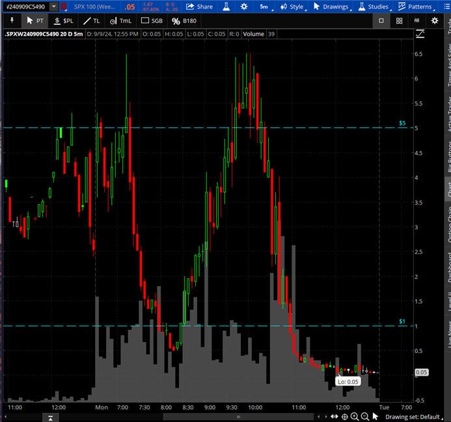Click the symbol entry field showing 240909C5490
This screenshot has height=422, width=451.
click(25, 7)
